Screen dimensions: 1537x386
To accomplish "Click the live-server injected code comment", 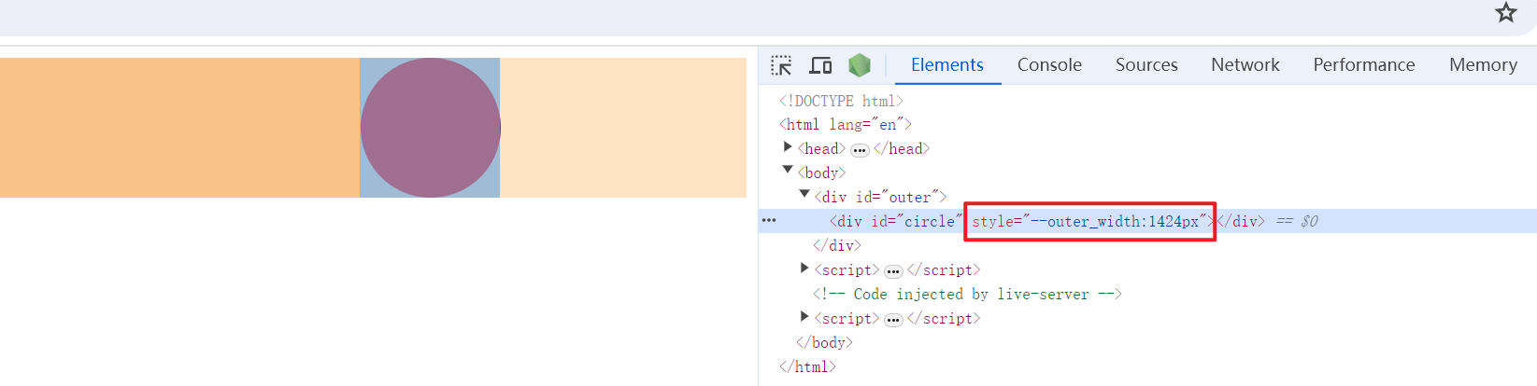I will coord(967,294).
